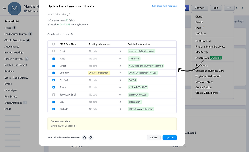Click the Convert button
Viewport: 249px width, 152px height.
[199, 8]
